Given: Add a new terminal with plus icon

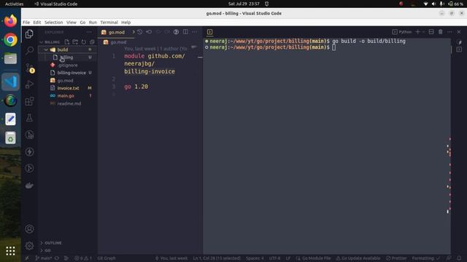Looking at the screenshot, I should click(417, 32).
